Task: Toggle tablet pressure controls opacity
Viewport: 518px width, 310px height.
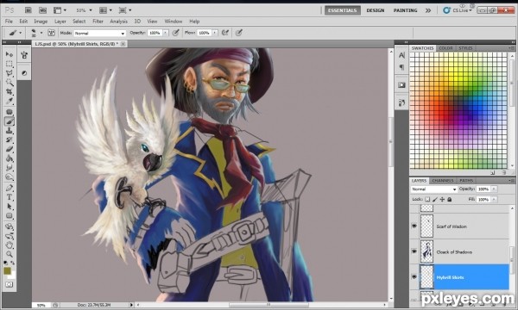Action: (x=176, y=33)
